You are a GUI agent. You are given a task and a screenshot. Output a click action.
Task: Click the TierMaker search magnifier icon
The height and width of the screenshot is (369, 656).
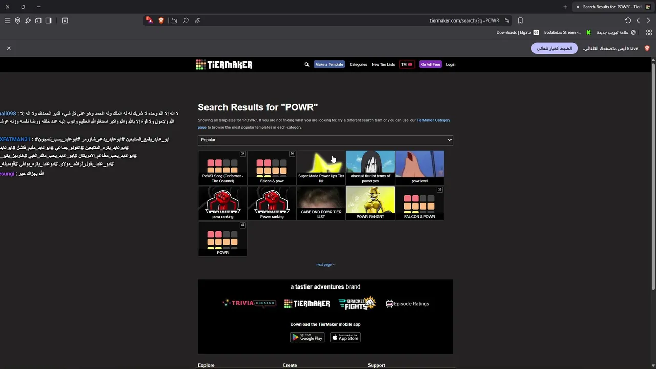click(x=306, y=64)
